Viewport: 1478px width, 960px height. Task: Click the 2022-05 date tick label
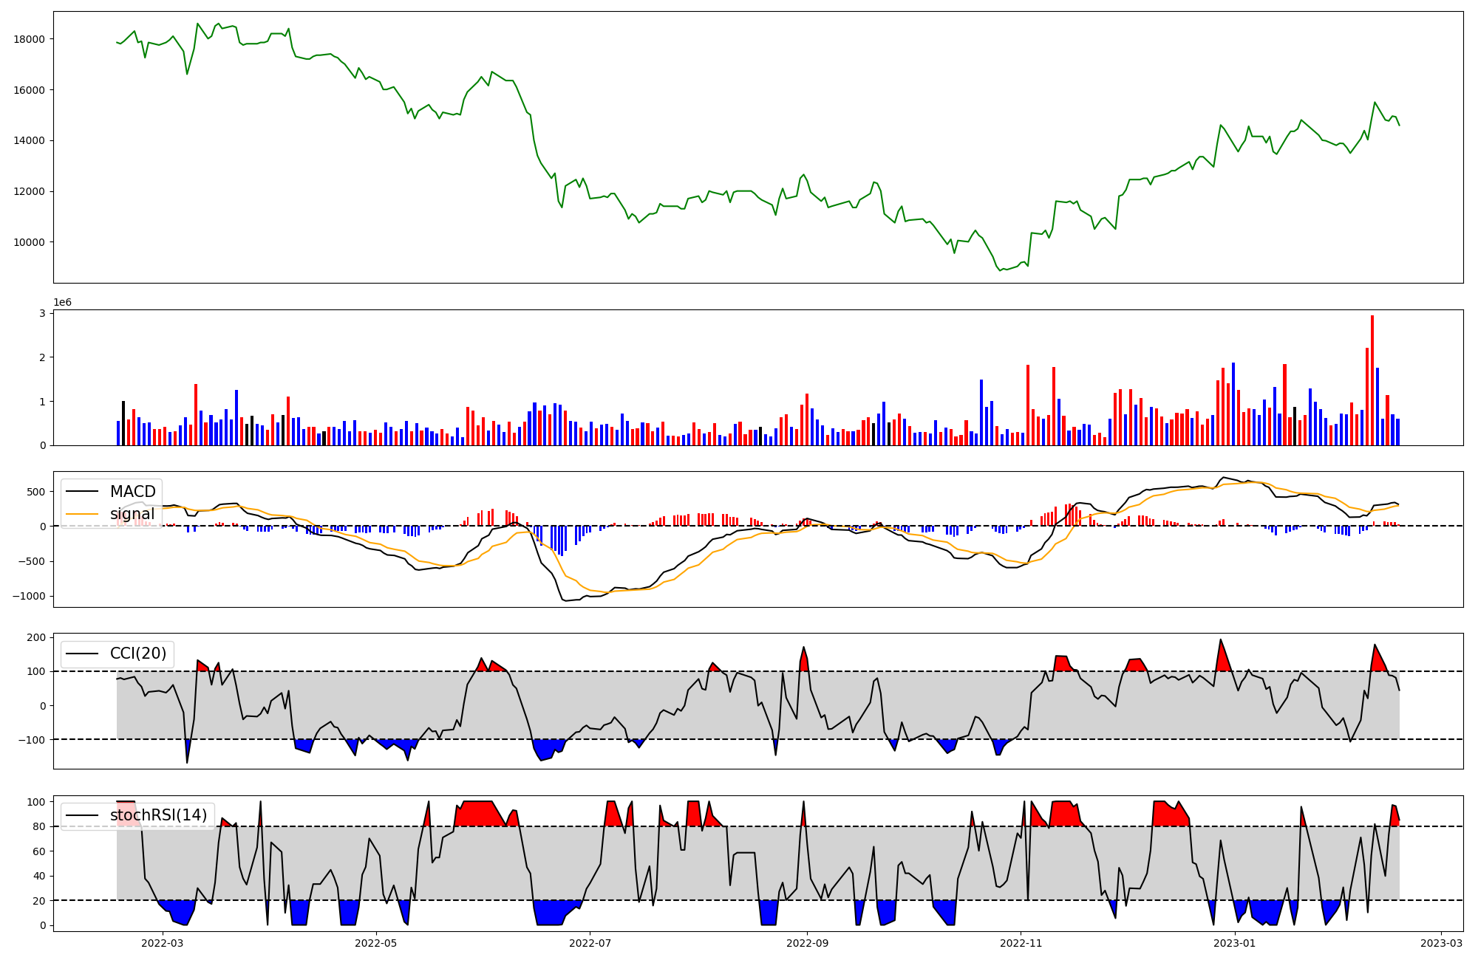tap(376, 943)
